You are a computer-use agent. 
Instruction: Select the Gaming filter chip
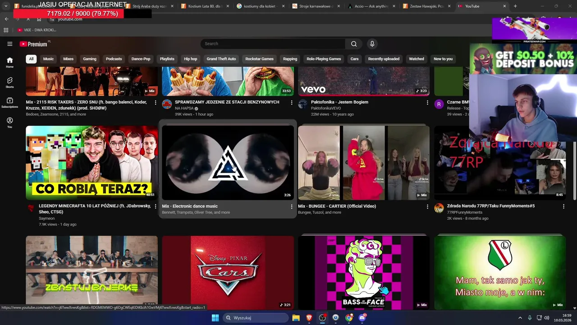pos(90,59)
